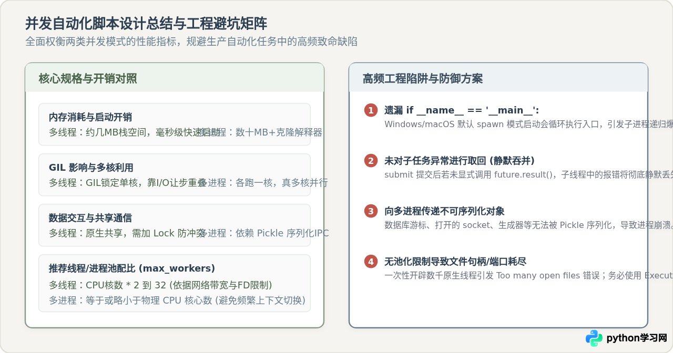This screenshot has height=353, width=673.
Task: Click the heading 向多进程传递不可序列化对象
Action: (x=444, y=211)
